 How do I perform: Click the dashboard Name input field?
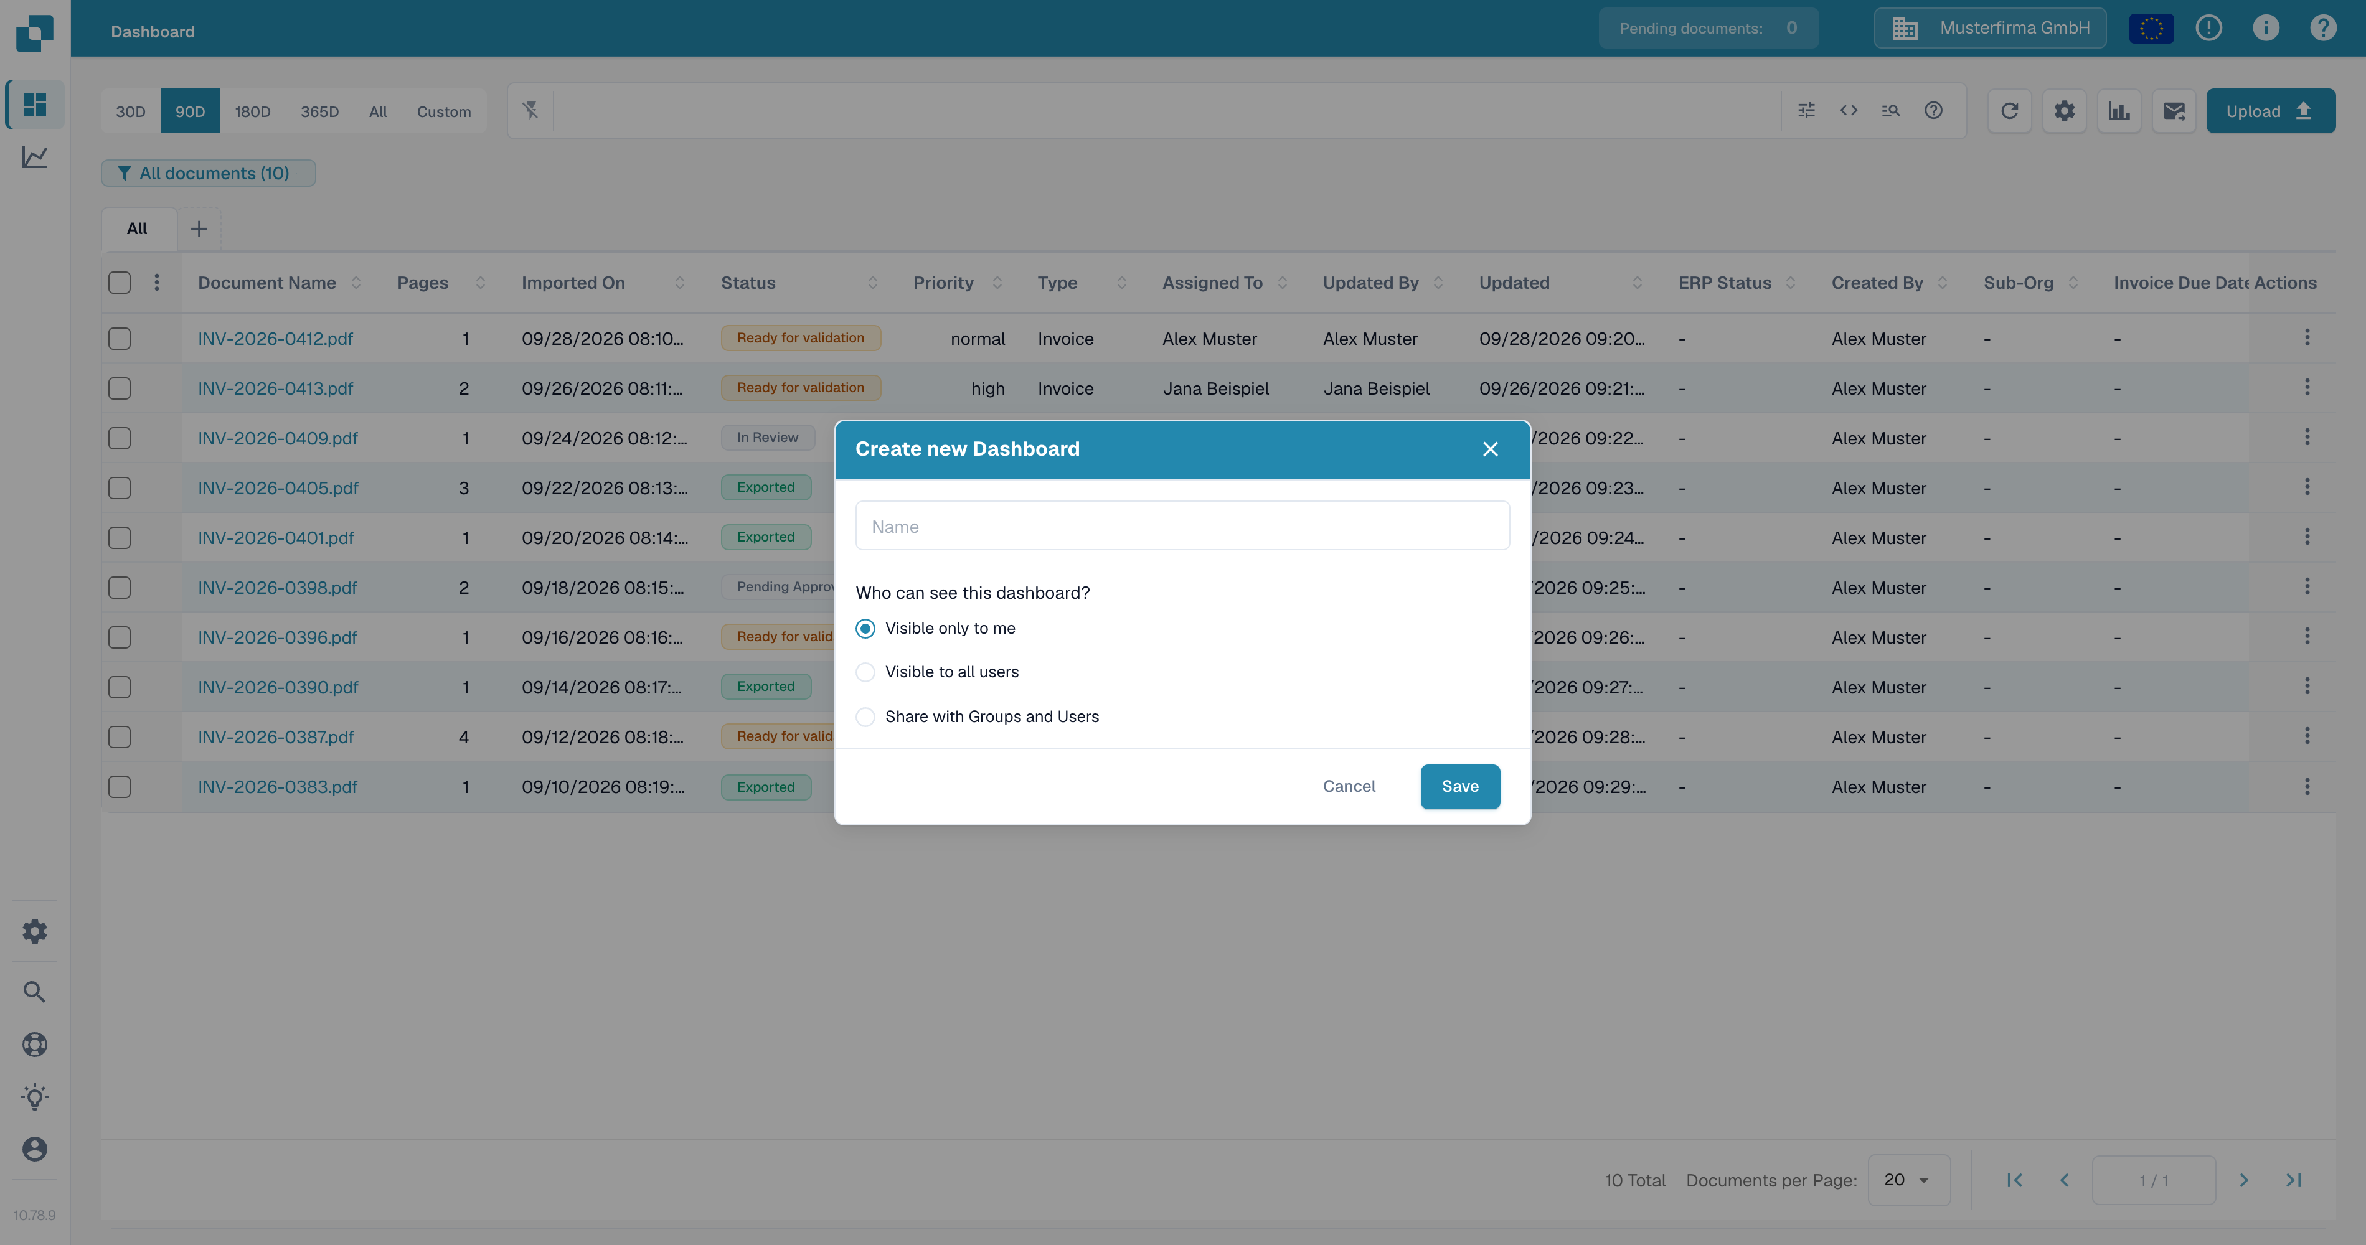pos(1182,526)
